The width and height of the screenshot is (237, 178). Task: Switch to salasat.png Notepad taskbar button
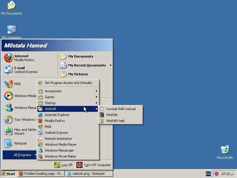[x=89, y=174]
